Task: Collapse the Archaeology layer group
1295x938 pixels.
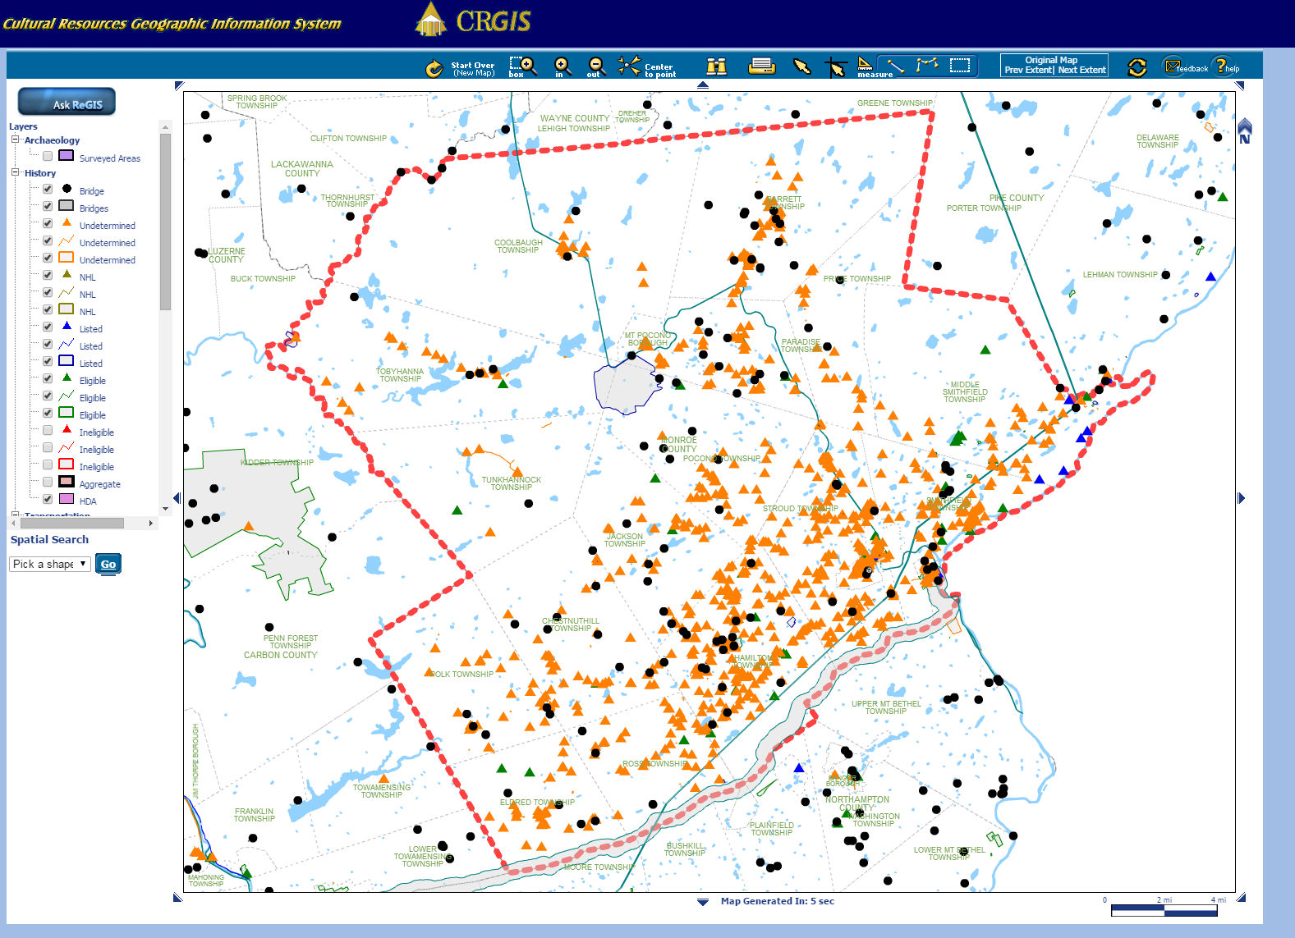Action: 15,140
